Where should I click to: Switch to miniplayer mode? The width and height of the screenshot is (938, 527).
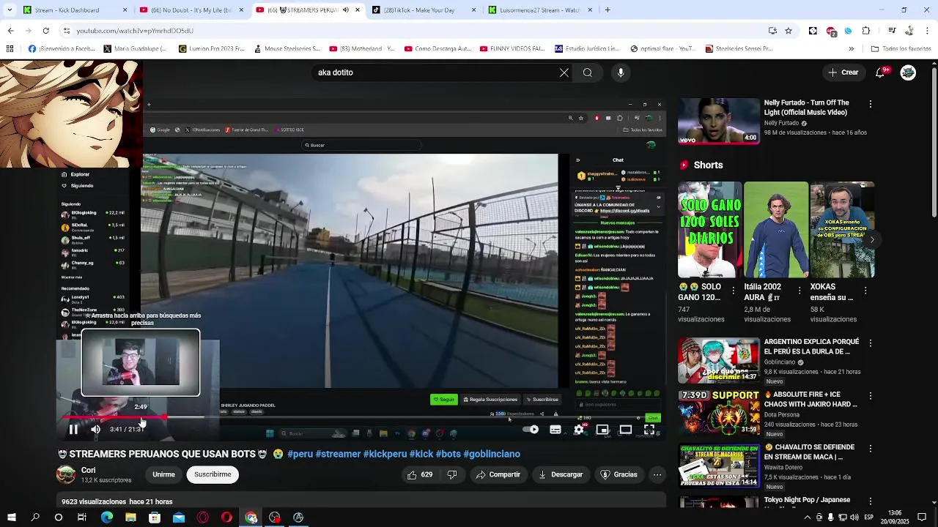click(x=602, y=430)
